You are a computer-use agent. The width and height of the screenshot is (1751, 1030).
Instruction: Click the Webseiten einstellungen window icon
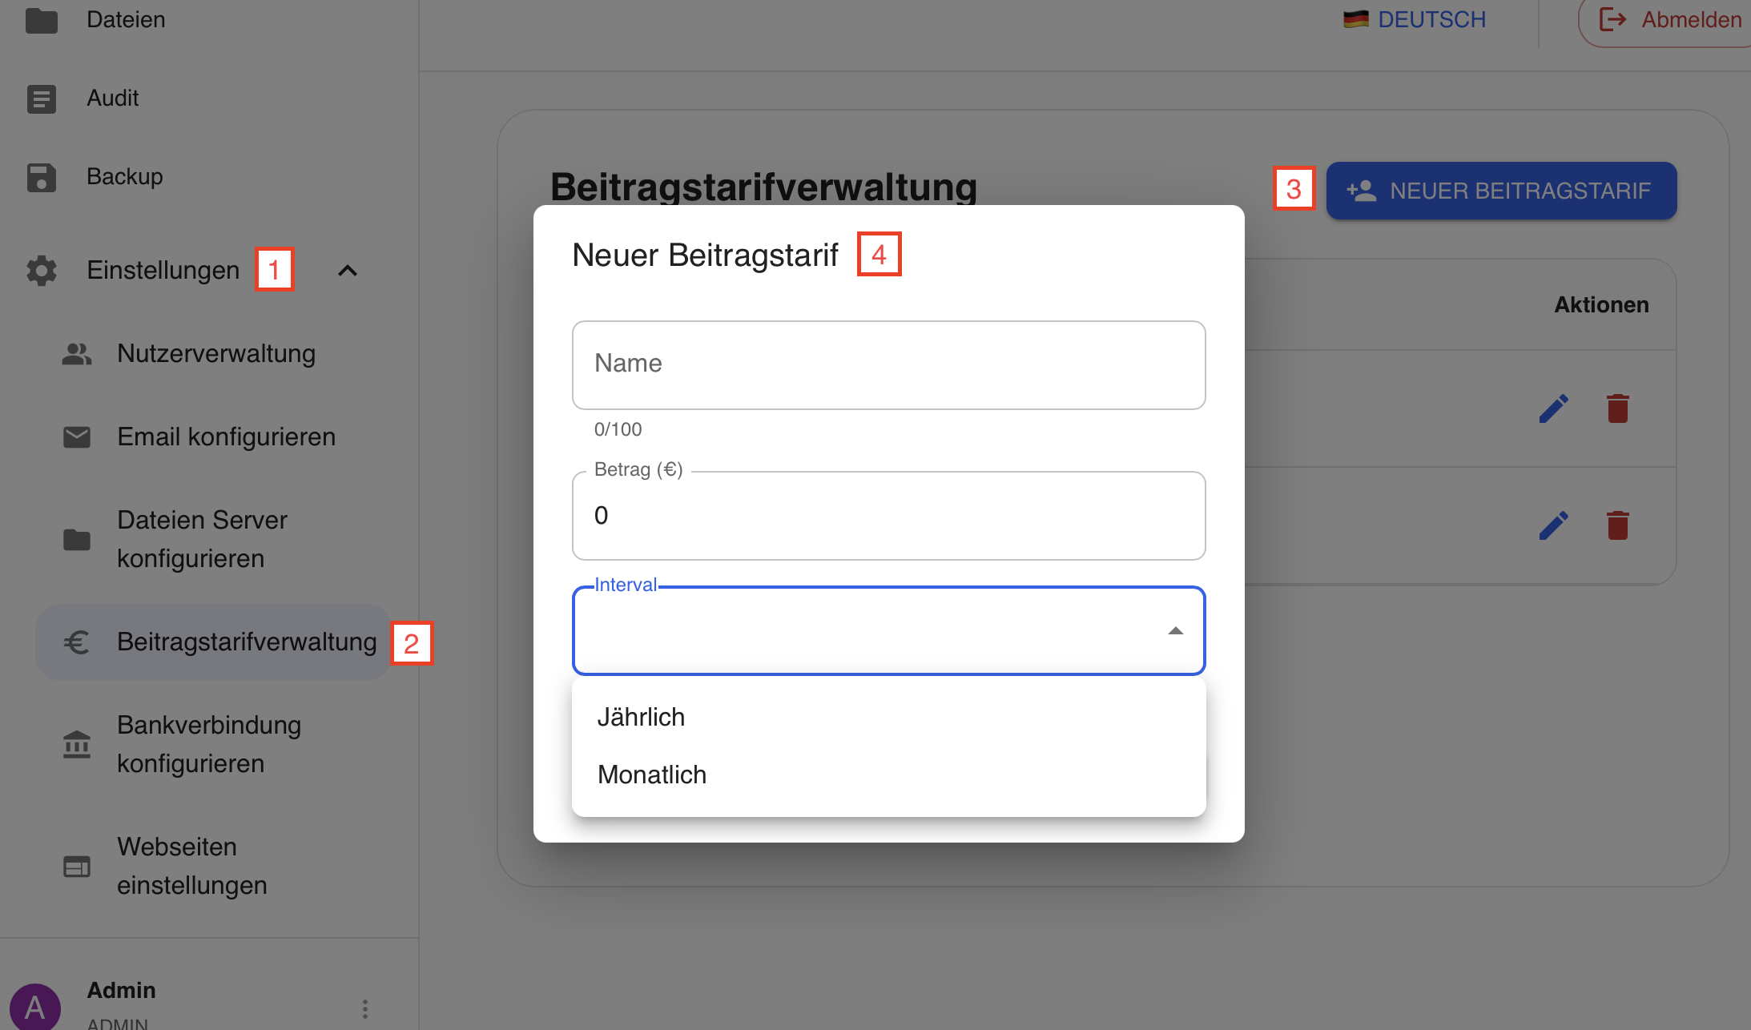(x=77, y=867)
